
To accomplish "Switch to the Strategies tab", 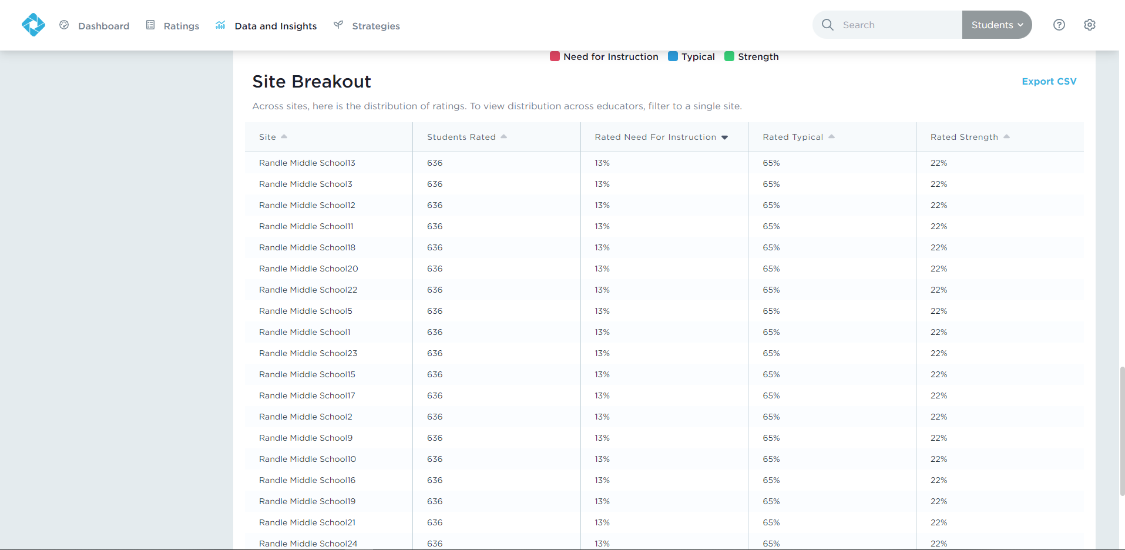I will click(375, 26).
